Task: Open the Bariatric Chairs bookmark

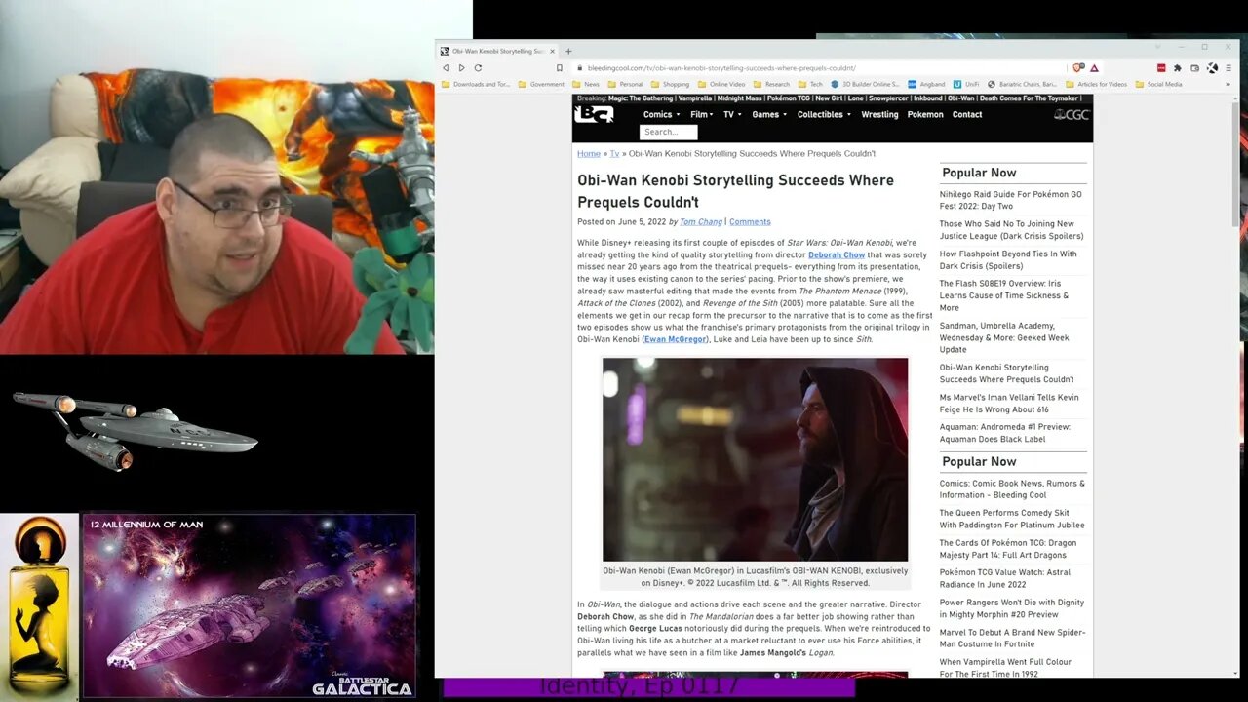Action: [x=1021, y=84]
